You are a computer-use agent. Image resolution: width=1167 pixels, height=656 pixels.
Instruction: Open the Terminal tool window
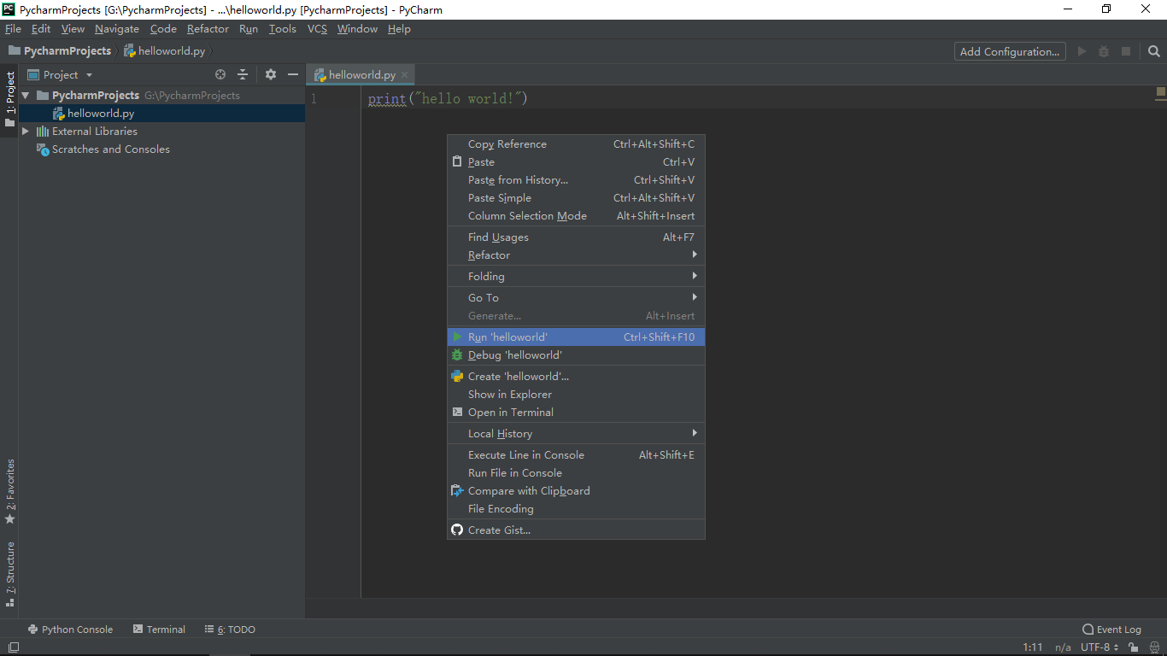(159, 630)
